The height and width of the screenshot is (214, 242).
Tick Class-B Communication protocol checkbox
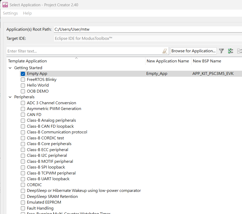tap(23, 132)
